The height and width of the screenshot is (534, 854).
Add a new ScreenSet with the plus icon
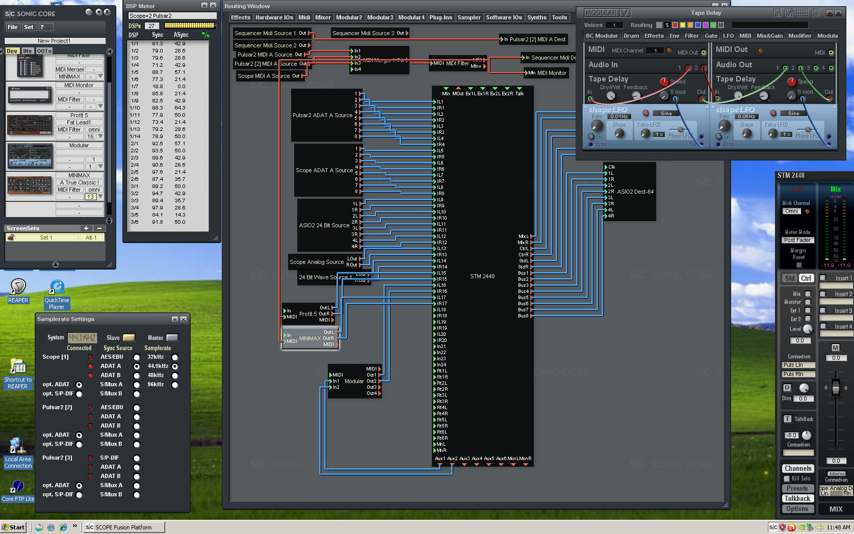tap(86, 228)
